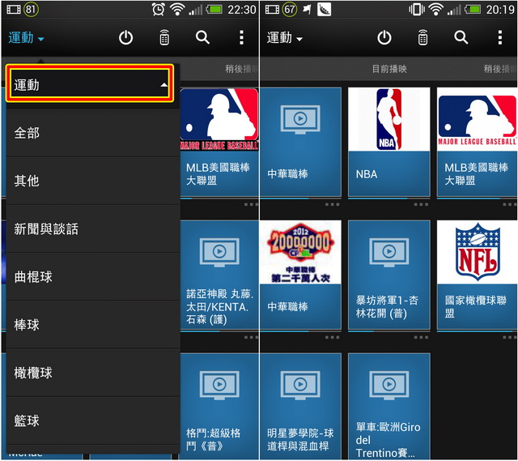Image resolution: width=518 pixels, height=461 pixels.
Task: Switch to 稍後播映 tab on right screen
Action: (x=500, y=69)
